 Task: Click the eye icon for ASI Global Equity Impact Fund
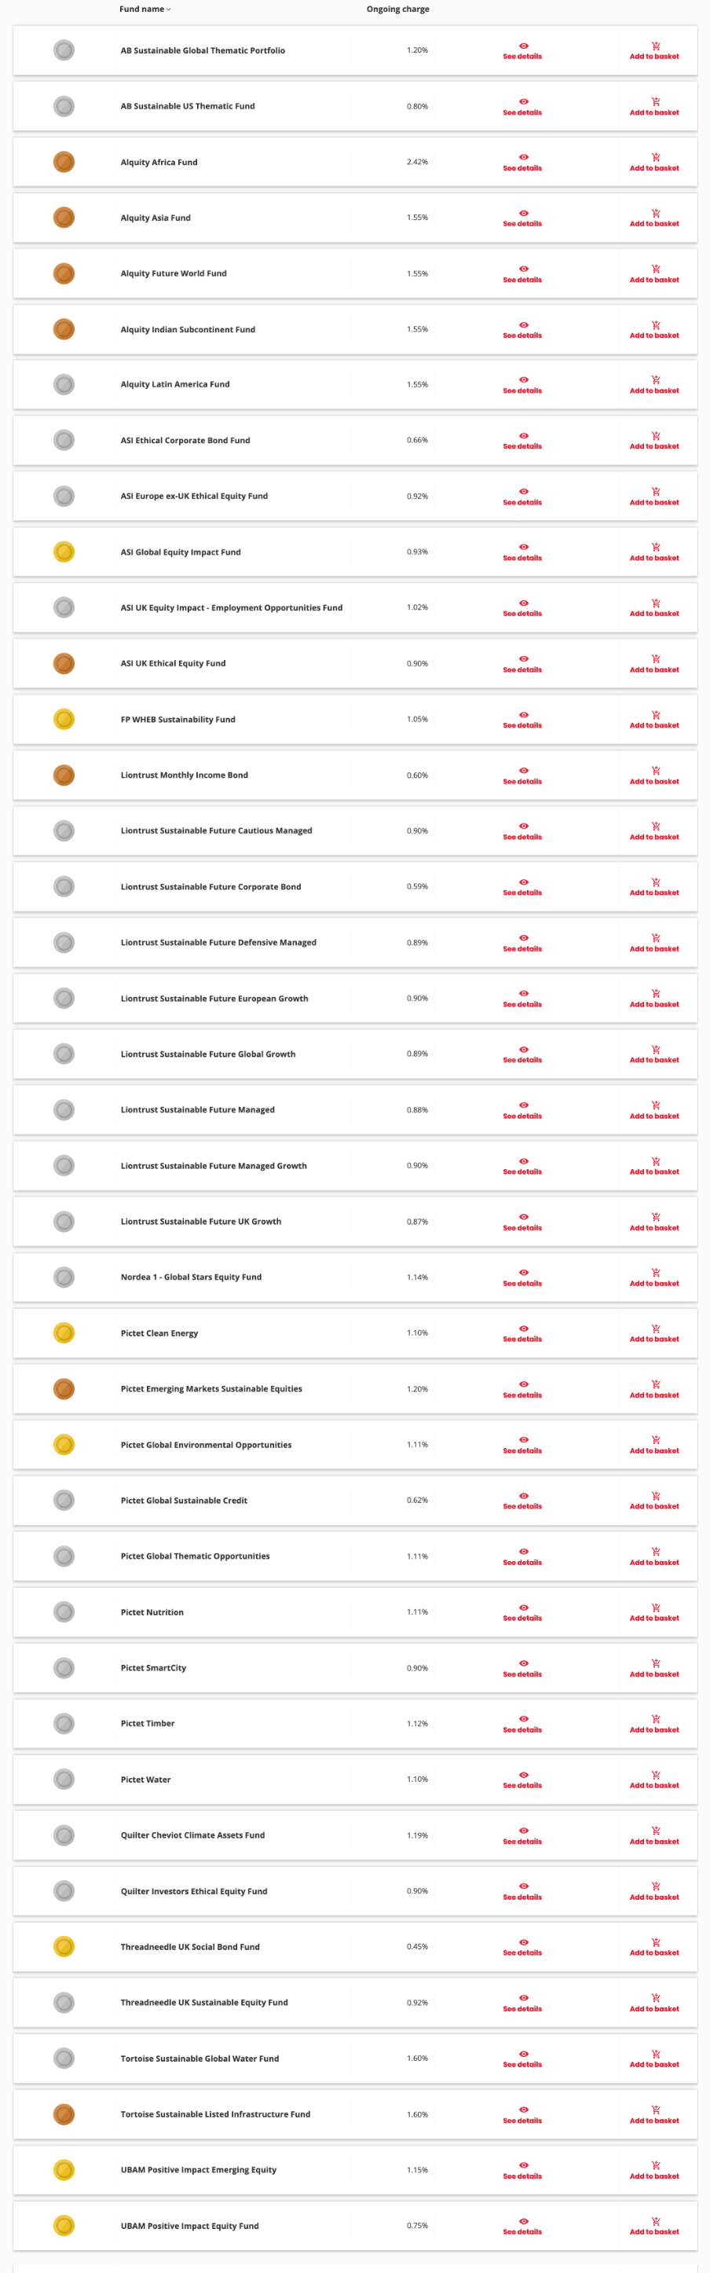pos(523,547)
